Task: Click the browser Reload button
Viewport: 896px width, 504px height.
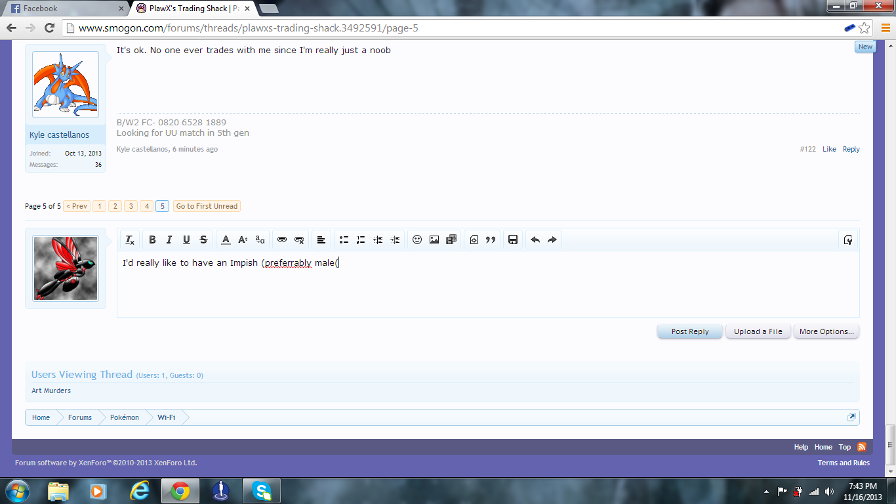Action: (49, 28)
